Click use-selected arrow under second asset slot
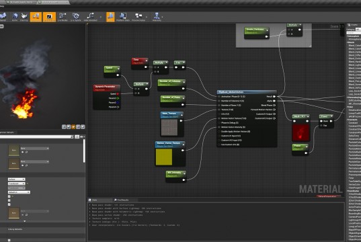This screenshot has width=361, height=242. pos(23,165)
